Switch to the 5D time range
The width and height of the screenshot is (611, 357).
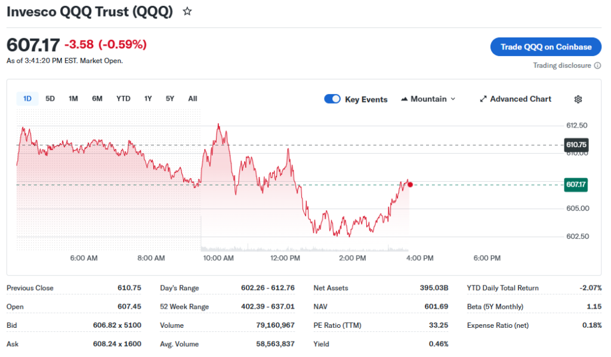coord(50,98)
